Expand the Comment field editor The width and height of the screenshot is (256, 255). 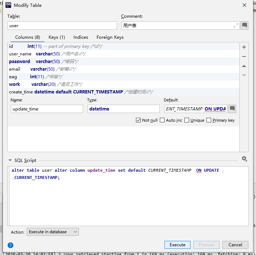pyautogui.click(x=236, y=25)
